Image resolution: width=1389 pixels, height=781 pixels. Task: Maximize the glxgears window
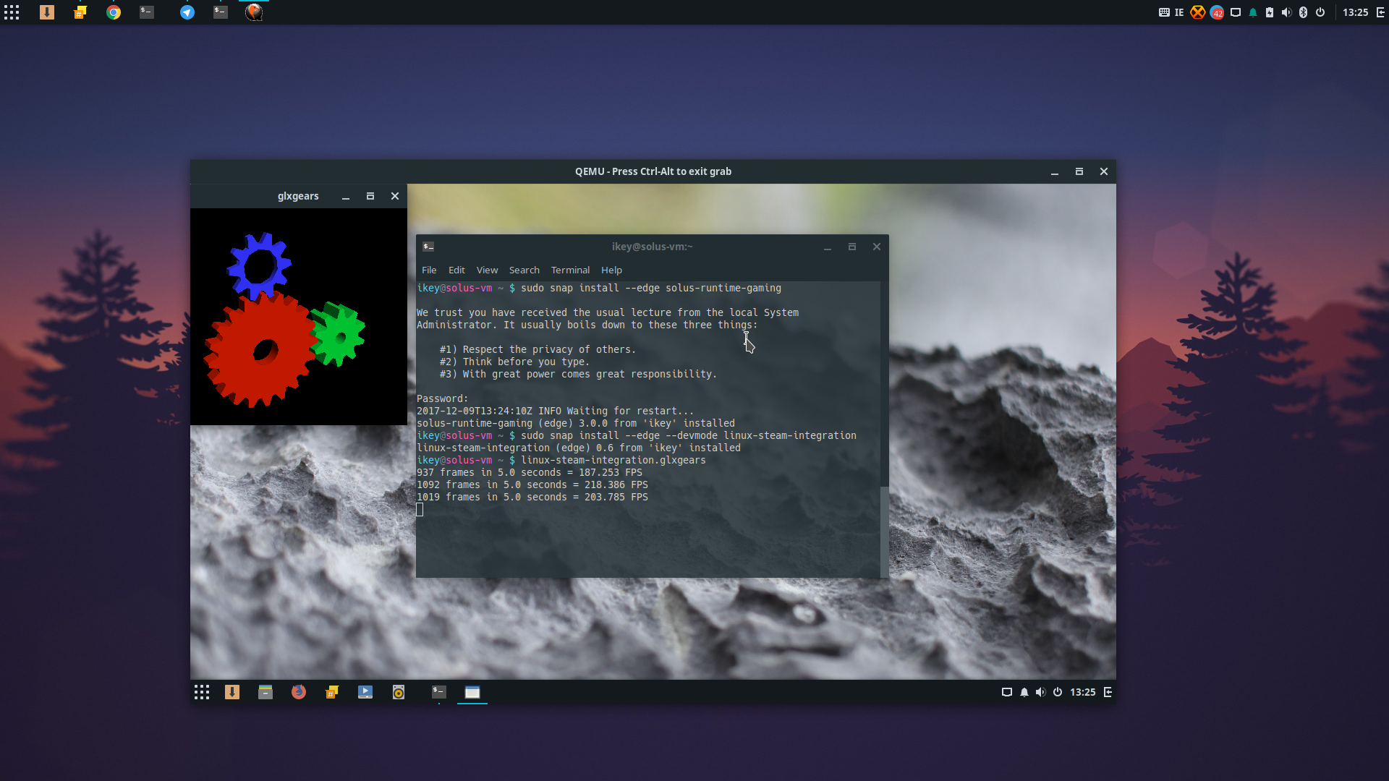pos(370,196)
